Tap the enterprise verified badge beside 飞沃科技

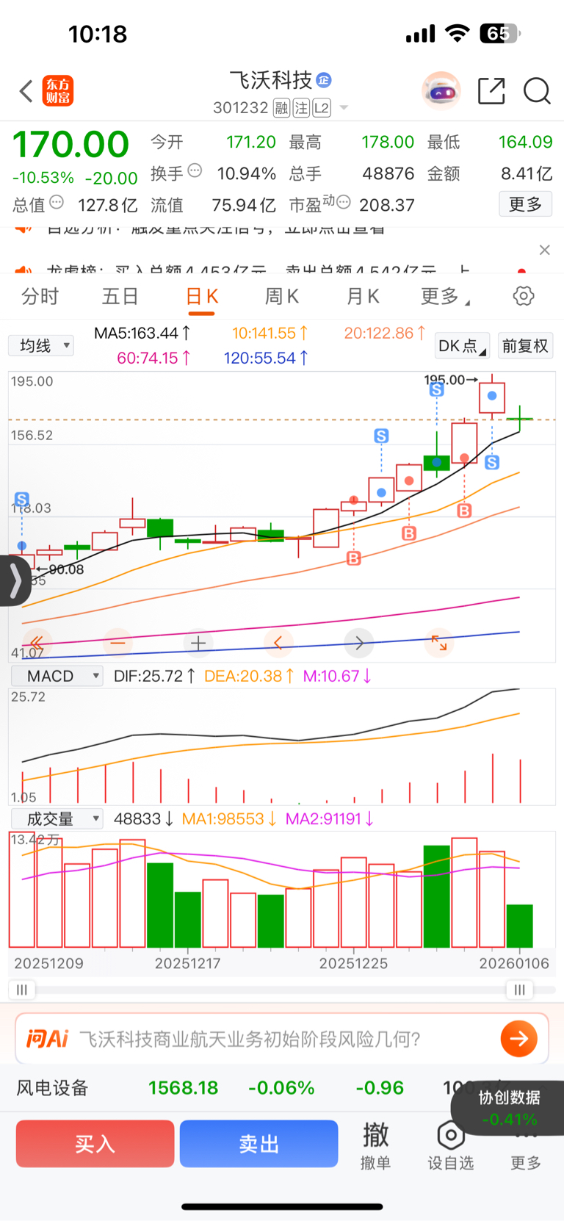click(324, 80)
